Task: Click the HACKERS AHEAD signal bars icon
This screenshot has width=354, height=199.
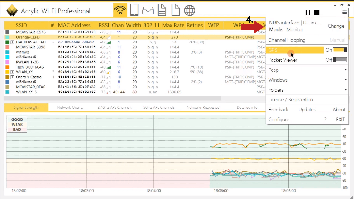Action: point(109,42)
